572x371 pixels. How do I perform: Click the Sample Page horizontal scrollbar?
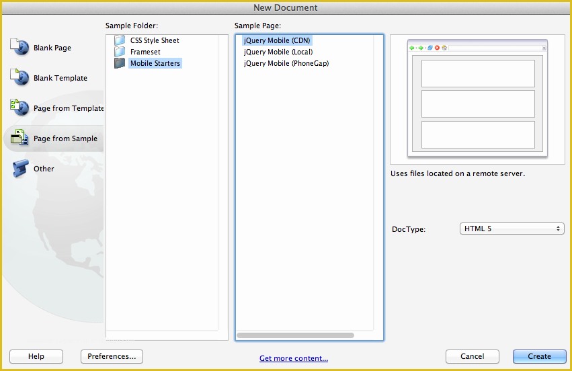click(295, 335)
